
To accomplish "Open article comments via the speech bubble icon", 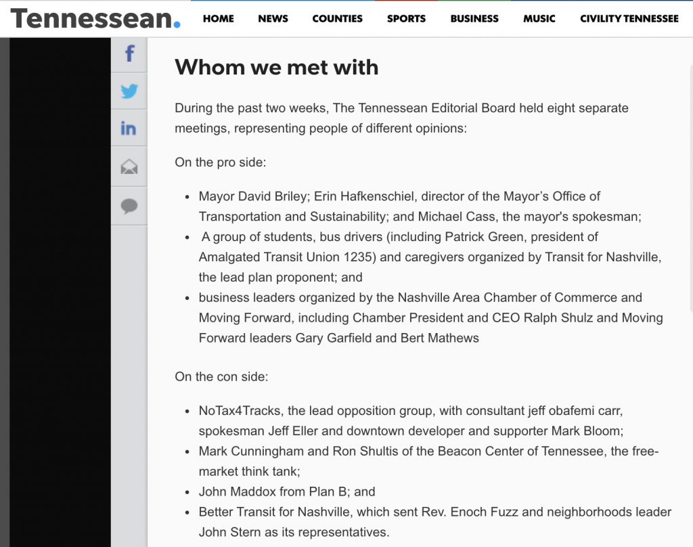I will (129, 206).
